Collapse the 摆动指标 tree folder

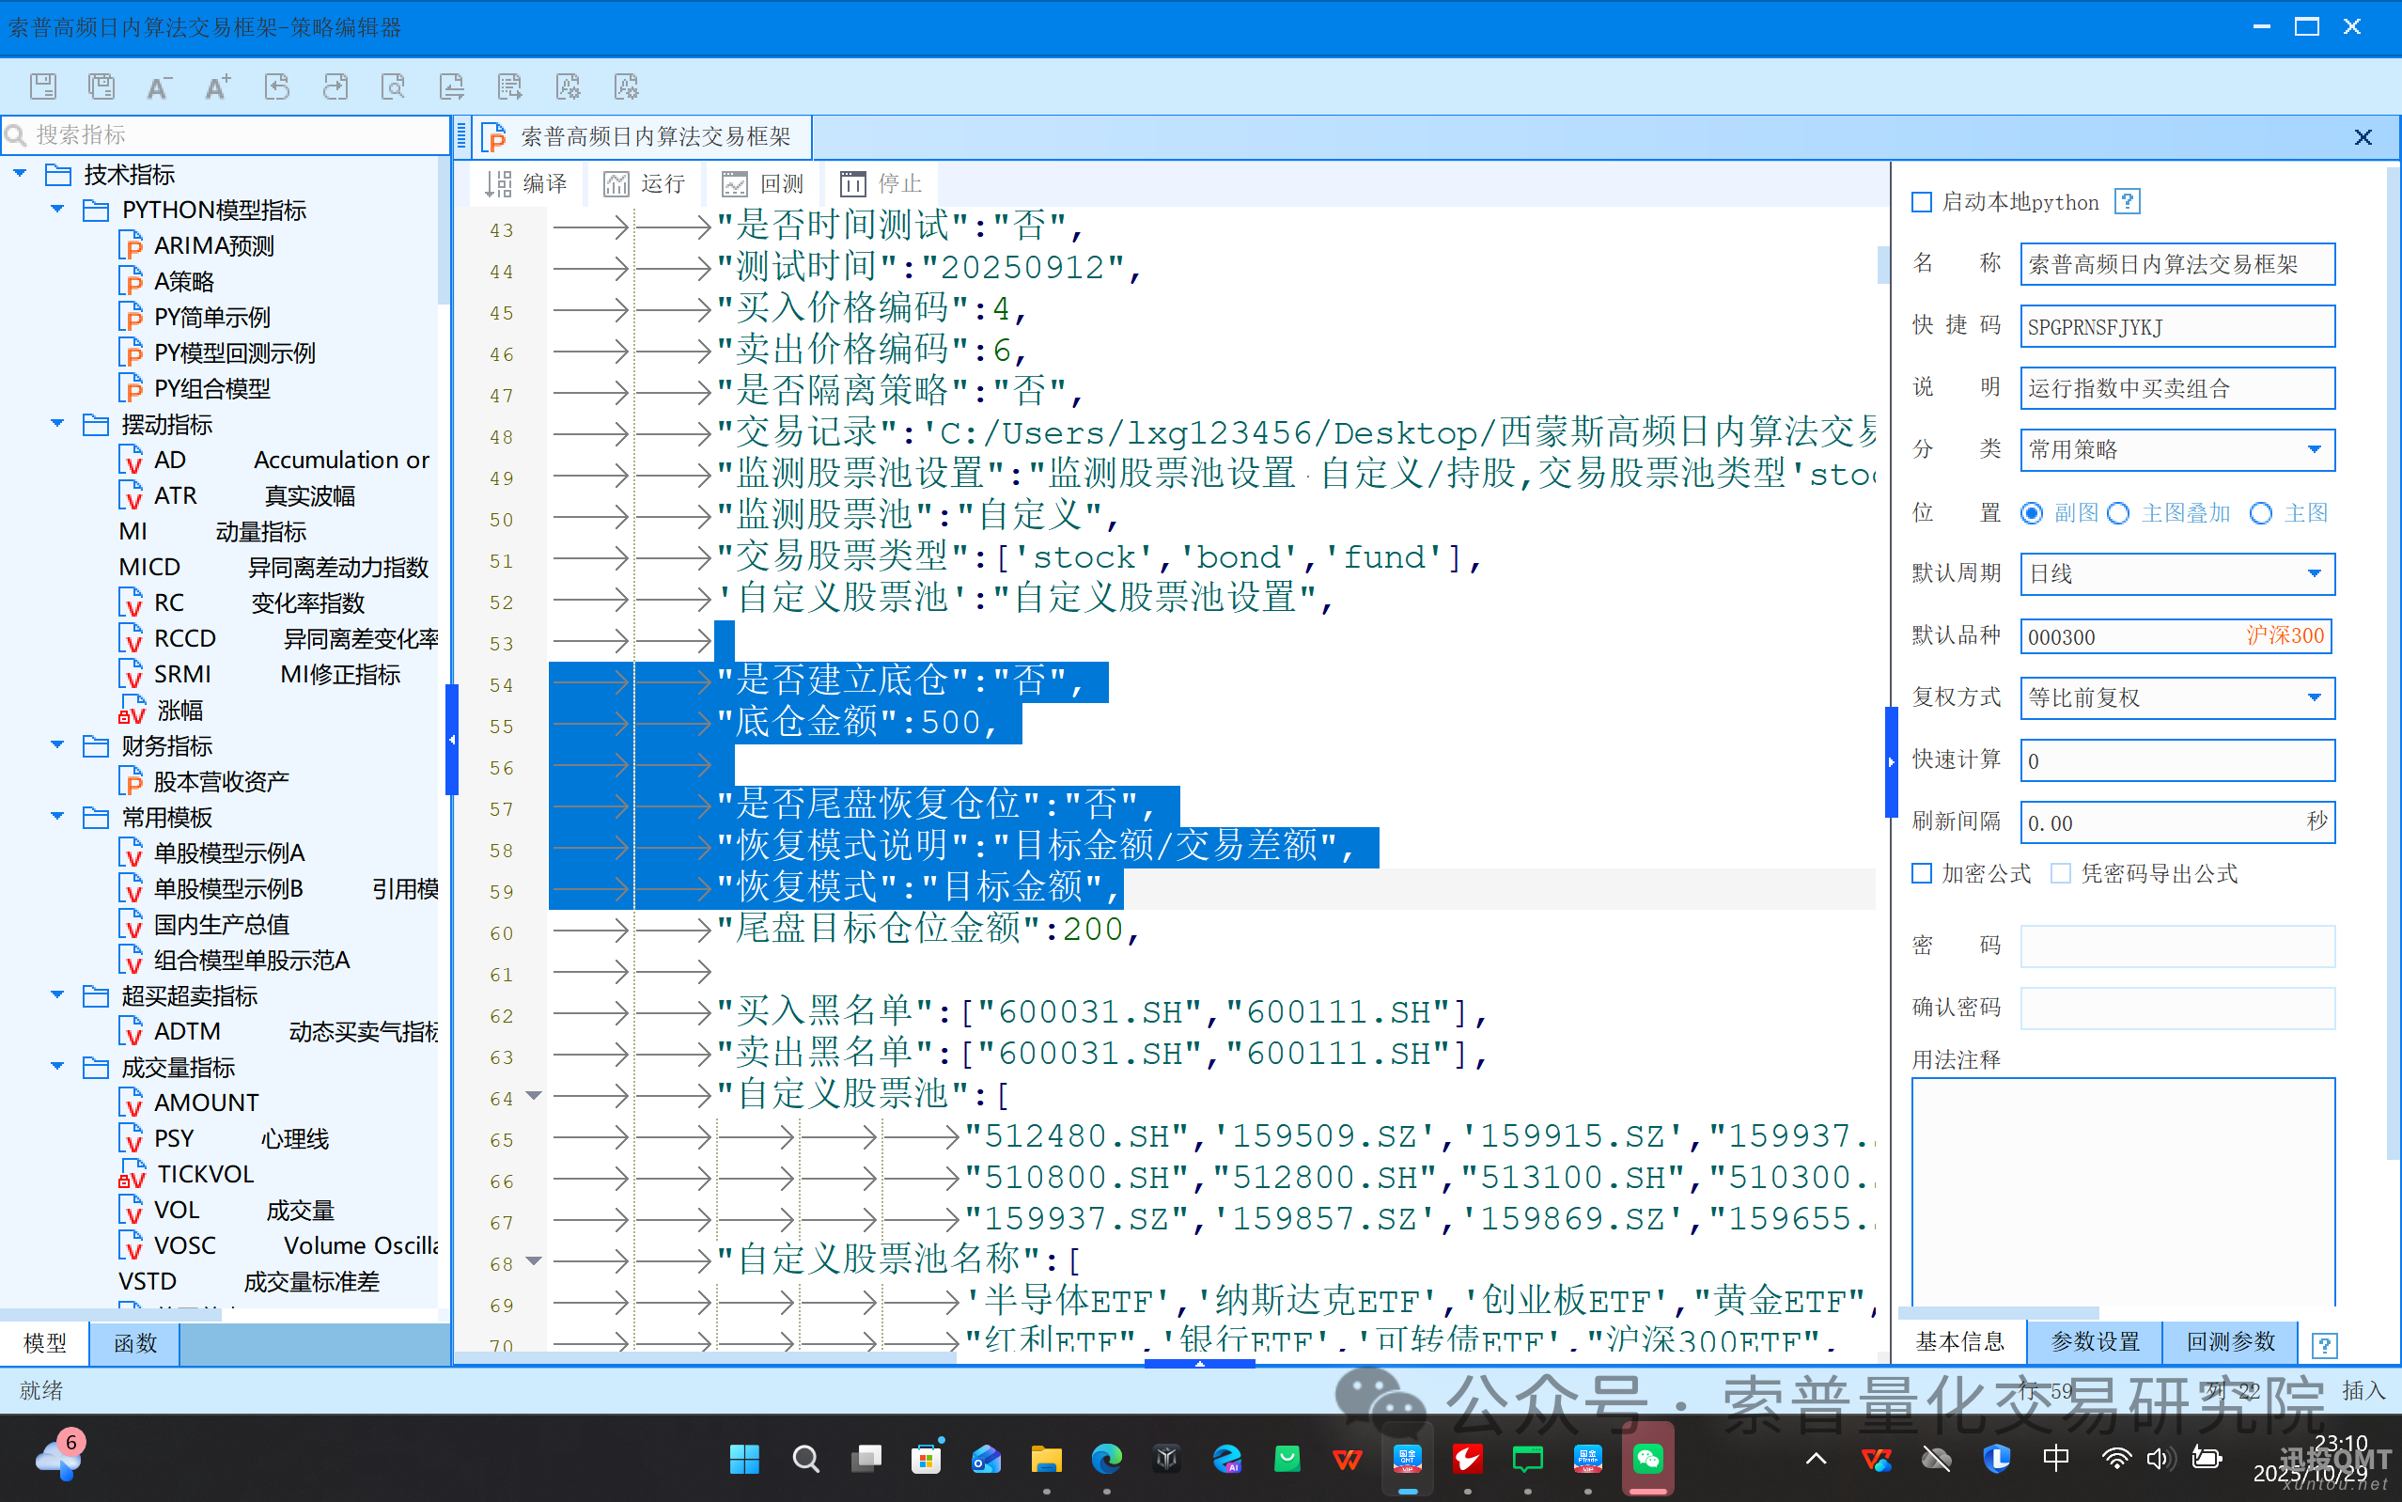point(57,424)
